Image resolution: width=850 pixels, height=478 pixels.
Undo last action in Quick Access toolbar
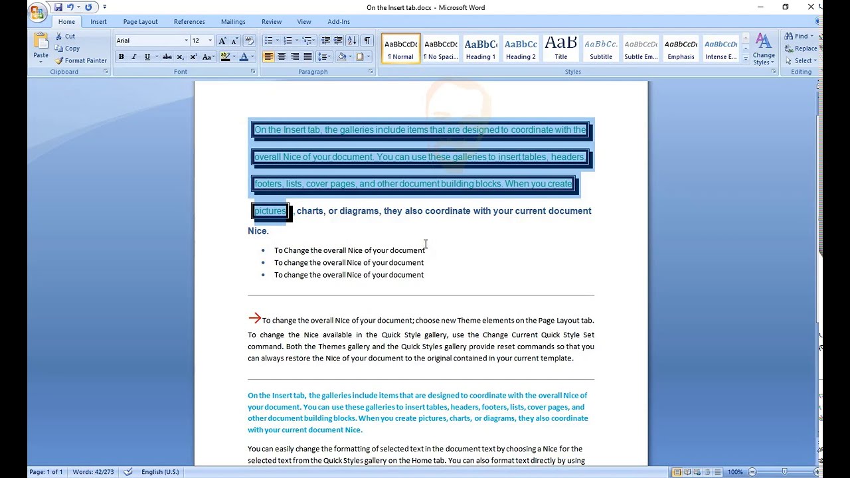[70, 7]
